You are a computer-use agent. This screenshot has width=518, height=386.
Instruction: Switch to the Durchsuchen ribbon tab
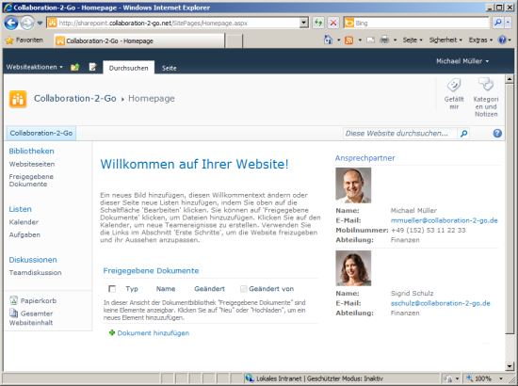pyautogui.click(x=128, y=68)
